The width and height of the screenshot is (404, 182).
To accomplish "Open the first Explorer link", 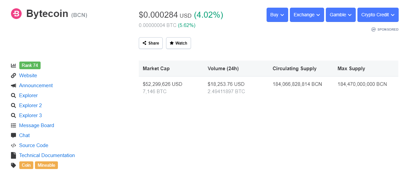I will pyautogui.click(x=28, y=95).
